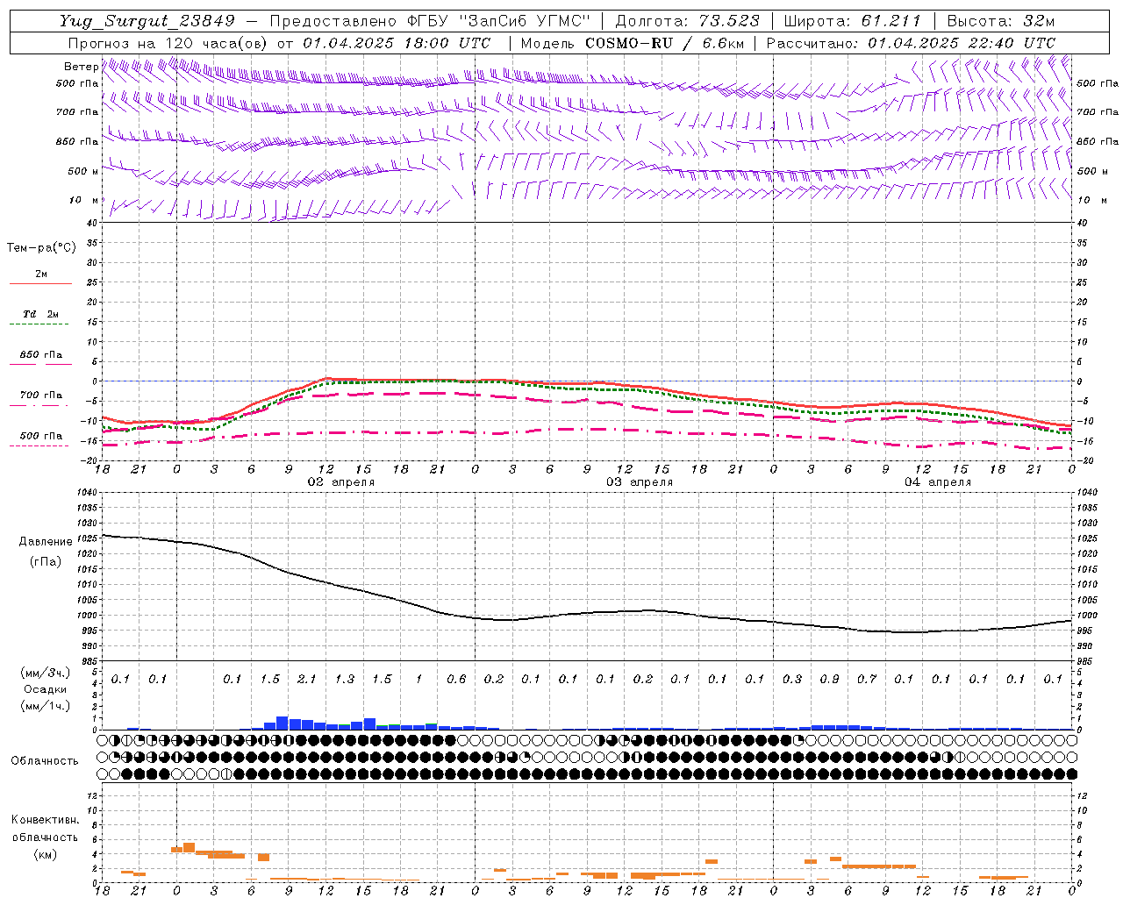Click the 03 апреля date label

click(640, 482)
